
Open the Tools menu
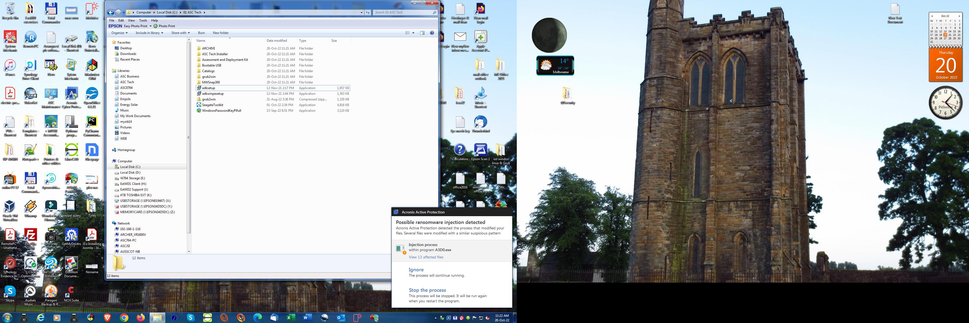(143, 20)
